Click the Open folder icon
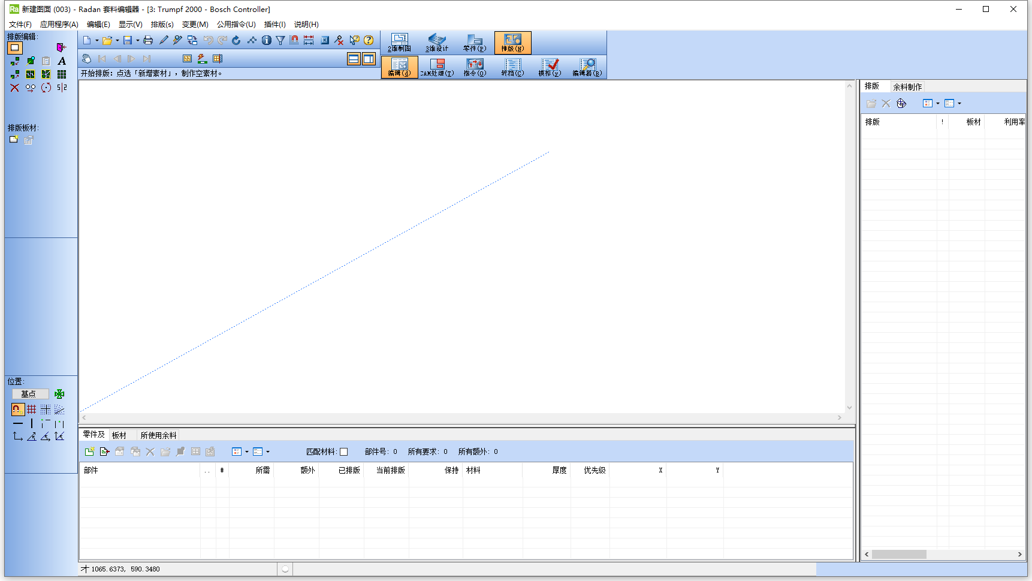The height and width of the screenshot is (581, 1032). 107,40
